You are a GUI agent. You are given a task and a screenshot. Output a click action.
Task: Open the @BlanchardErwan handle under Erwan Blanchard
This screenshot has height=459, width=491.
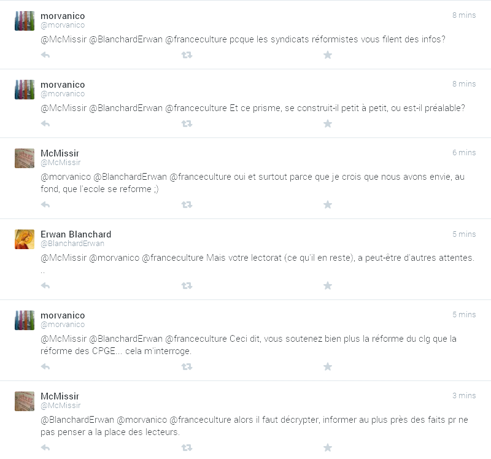72,243
